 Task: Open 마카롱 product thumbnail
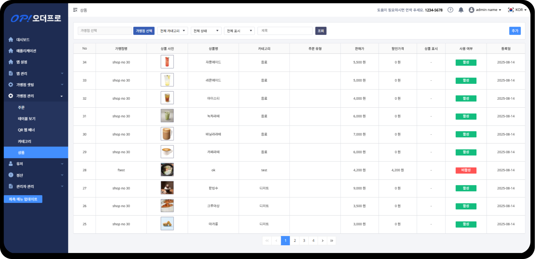pyautogui.click(x=167, y=223)
